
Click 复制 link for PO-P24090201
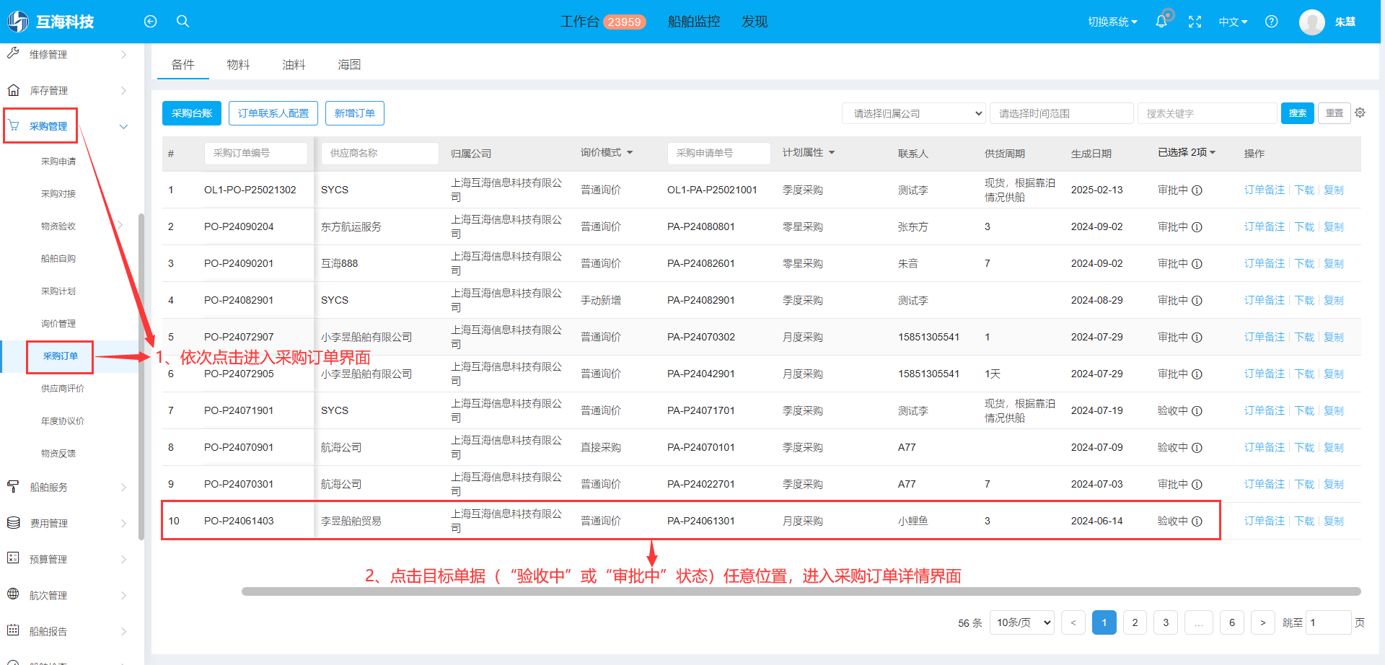1334,264
